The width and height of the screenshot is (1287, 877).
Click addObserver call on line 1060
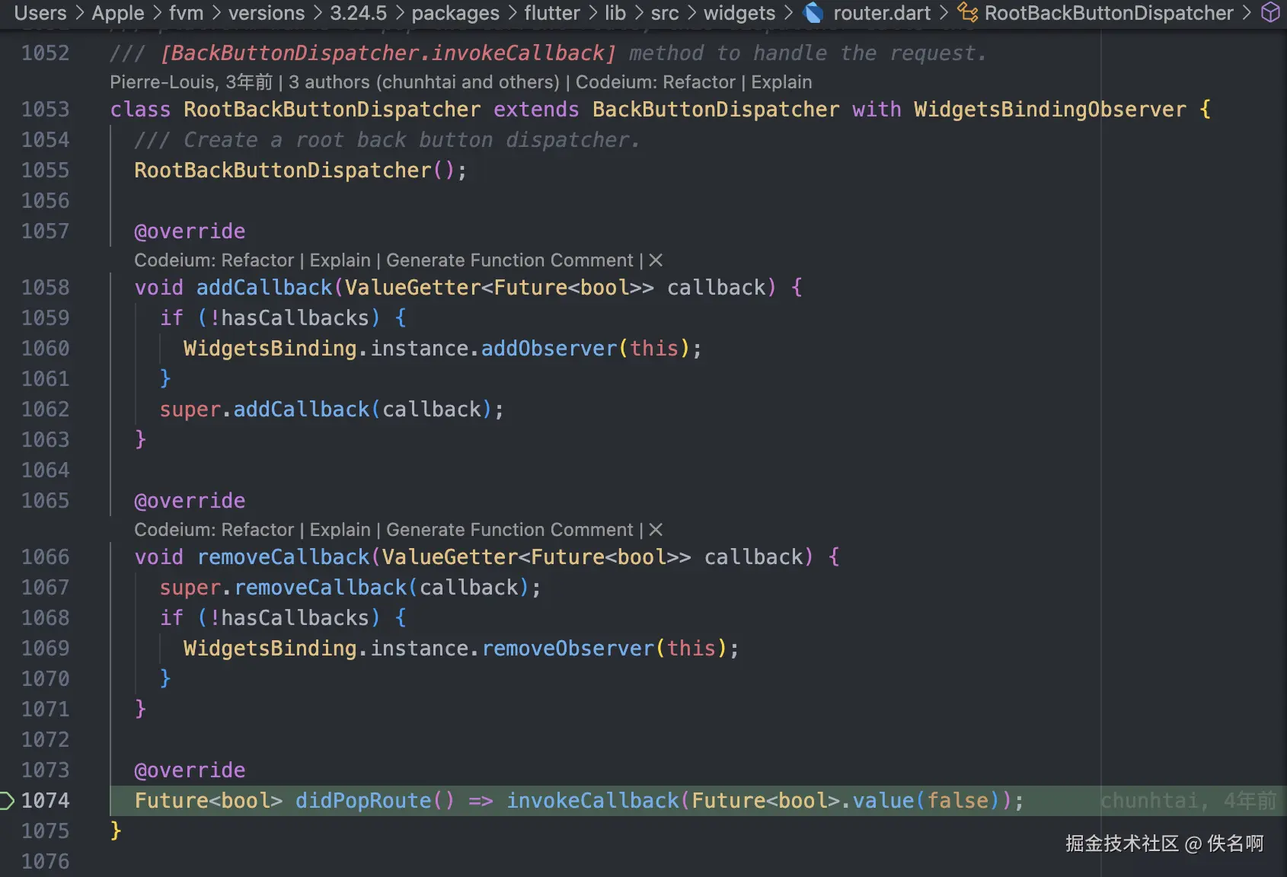click(x=549, y=349)
